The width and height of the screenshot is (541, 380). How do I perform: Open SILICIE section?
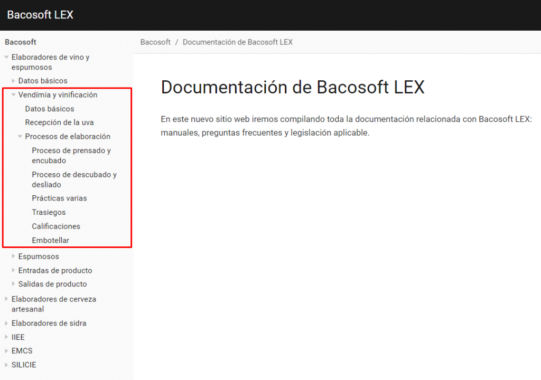pyautogui.click(x=23, y=365)
